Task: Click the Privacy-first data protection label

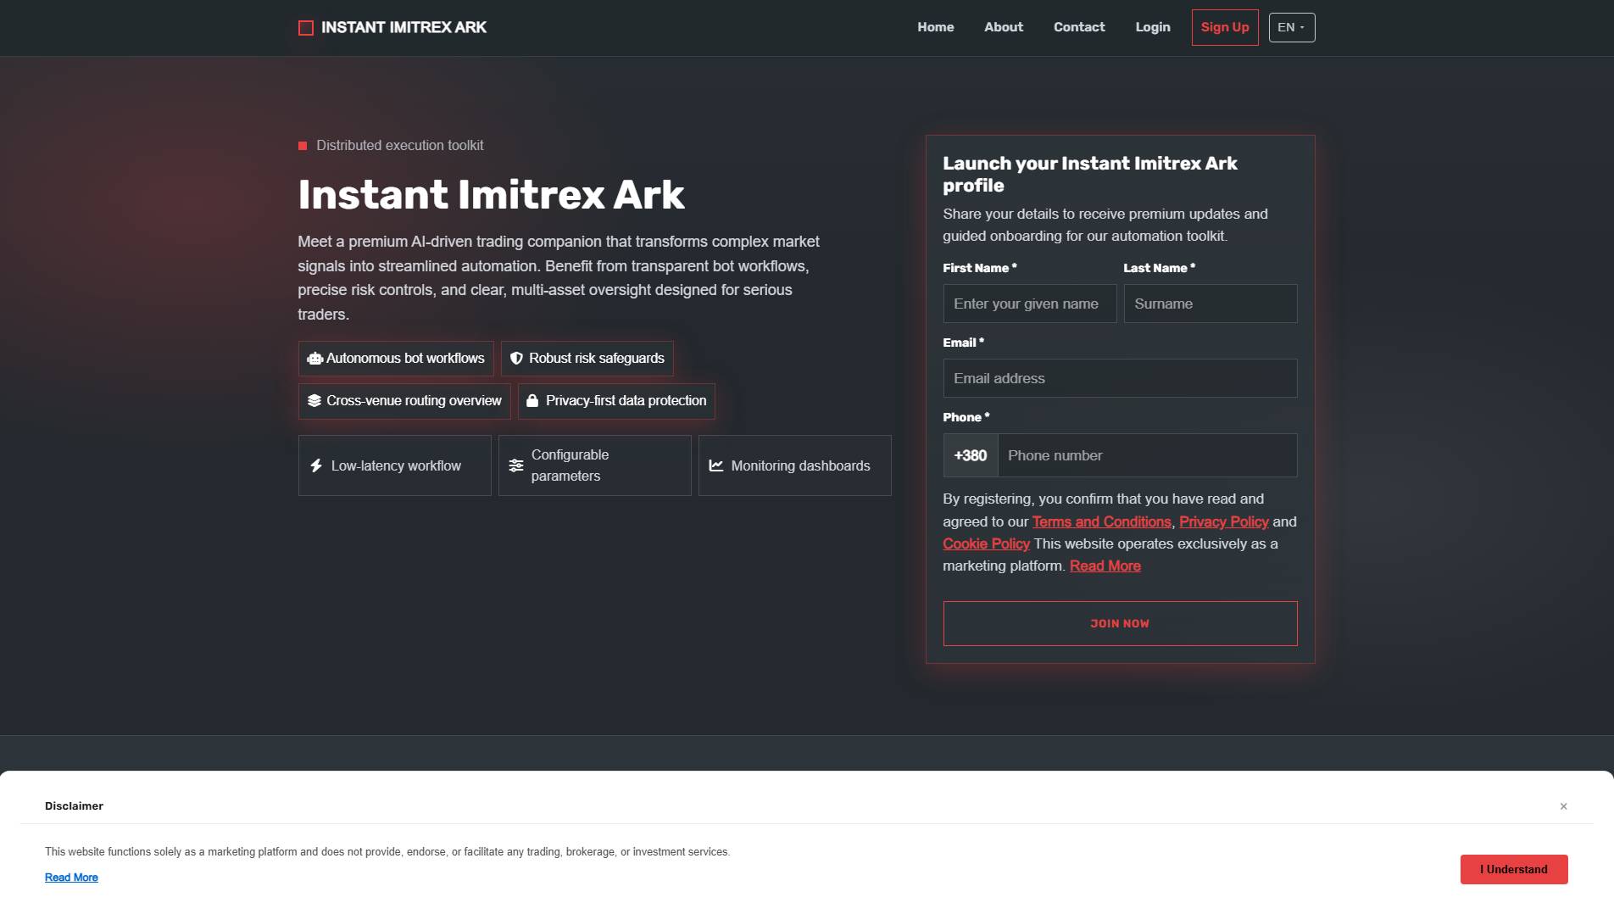Action: coord(626,401)
